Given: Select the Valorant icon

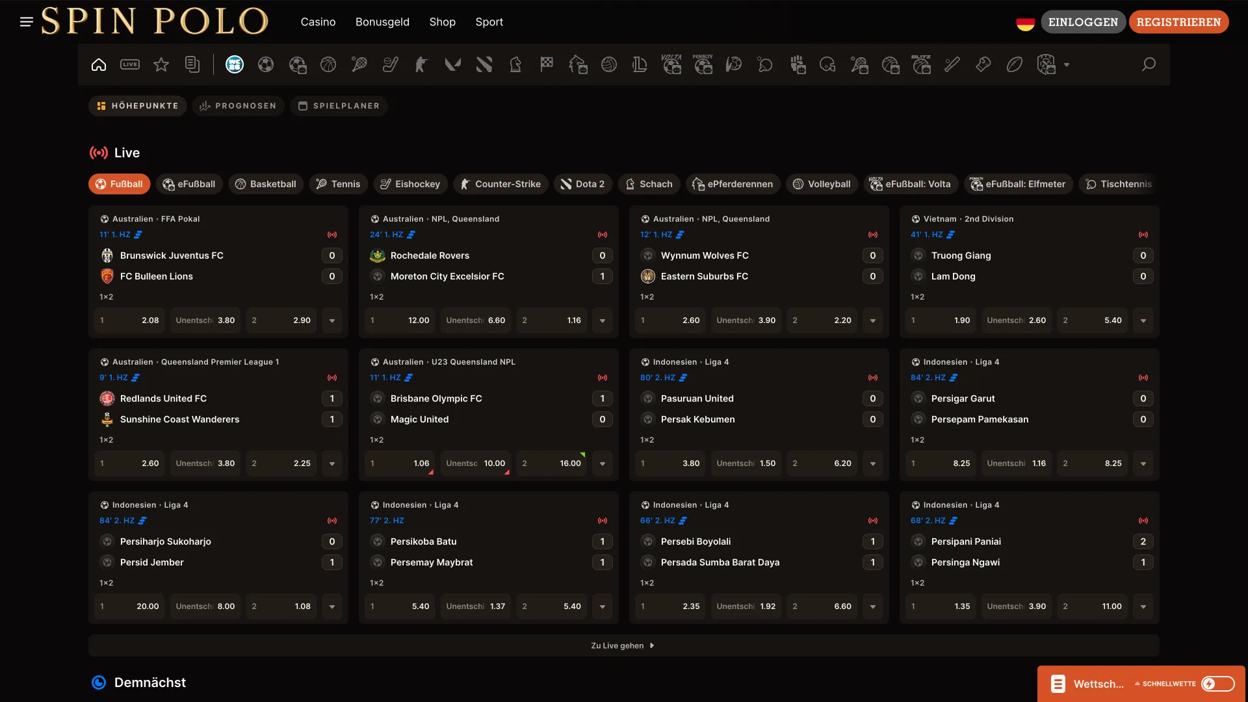Looking at the screenshot, I should [x=453, y=64].
